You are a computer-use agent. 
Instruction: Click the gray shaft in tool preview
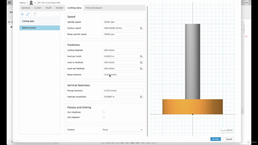tap(193, 62)
